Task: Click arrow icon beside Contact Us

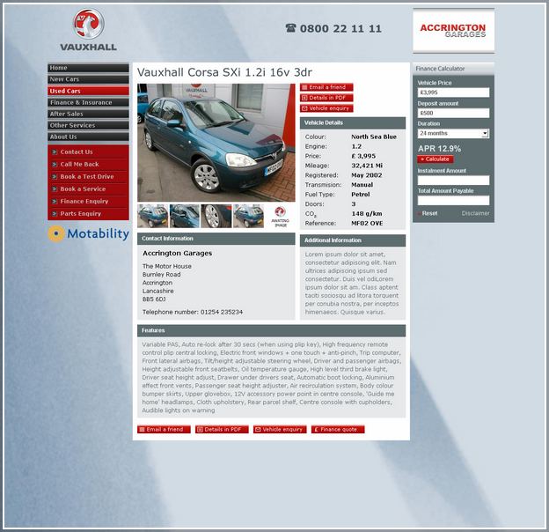Action: point(55,152)
